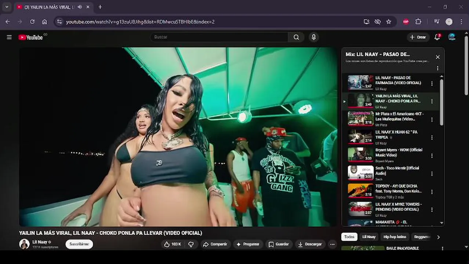Open options for Bryant Myers WOW item

click(x=432, y=155)
